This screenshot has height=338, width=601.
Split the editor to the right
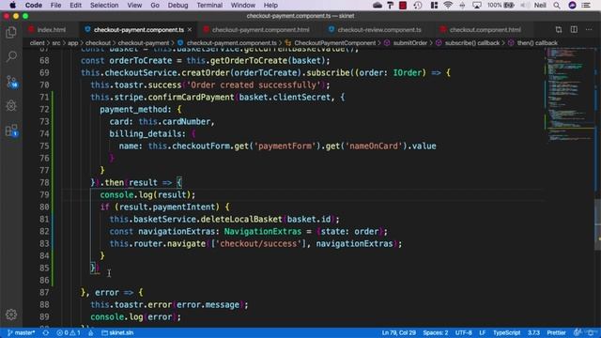click(x=574, y=29)
